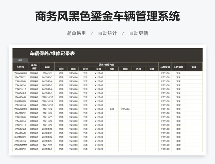Select date cell 2020/10/7
The width and height of the screenshot is (215, 164).
click(47, 85)
